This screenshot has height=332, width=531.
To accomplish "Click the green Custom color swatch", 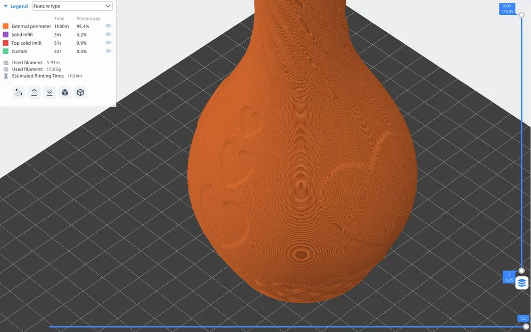I will point(5,52).
